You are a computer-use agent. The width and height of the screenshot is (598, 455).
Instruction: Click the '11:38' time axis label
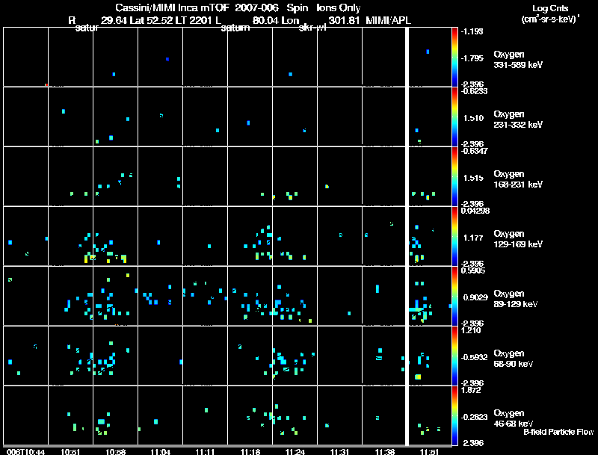click(x=385, y=452)
